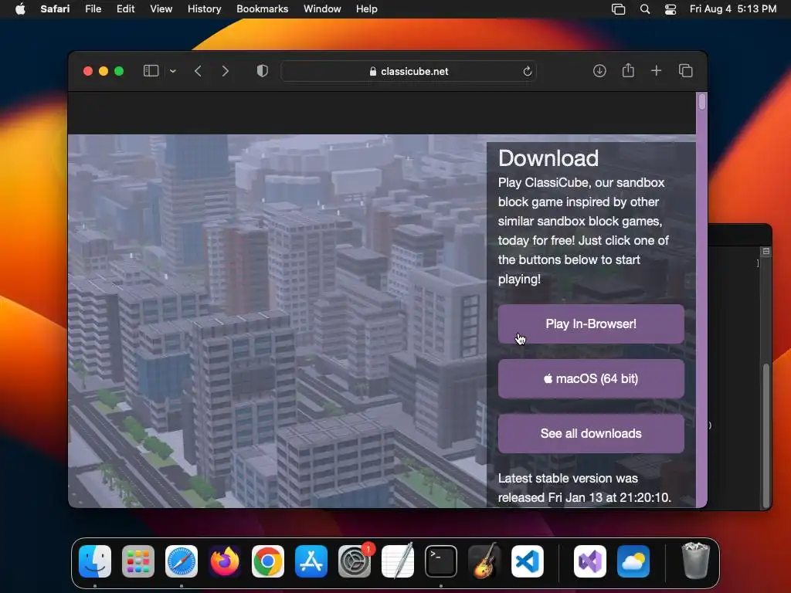Viewport: 791px width, 593px height.
Task: Open Launchpad from the Dock
Action: click(138, 561)
